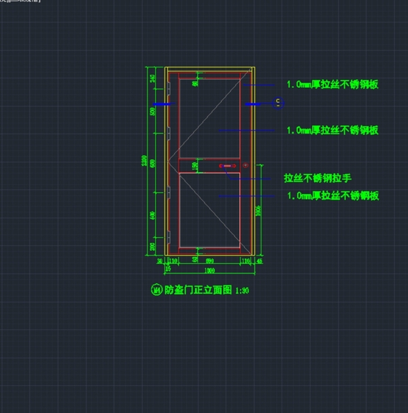Select the 690 panel width dimension

tap(209, 261)
